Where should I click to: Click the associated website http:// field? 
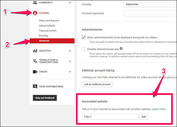pyautogui.click(x=110, y=117)
